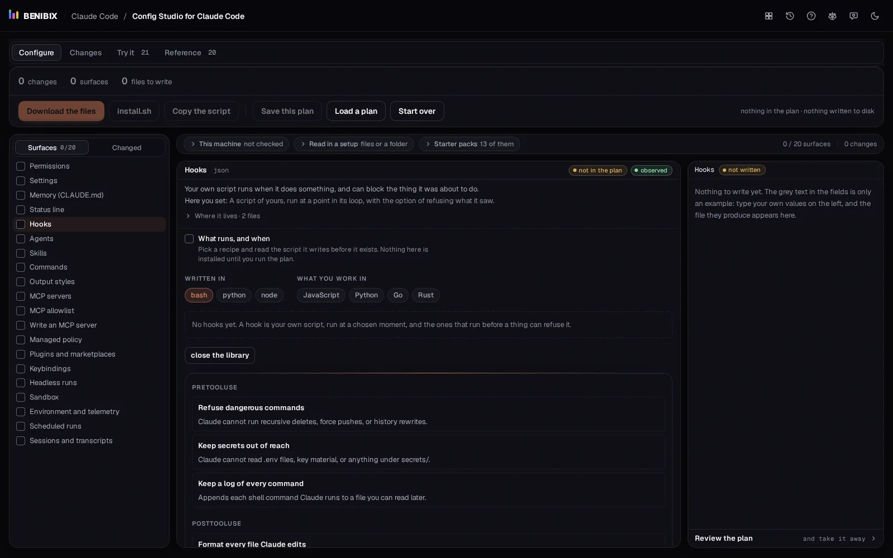
Task: Click the install.sh button
Action: (134, 111)
